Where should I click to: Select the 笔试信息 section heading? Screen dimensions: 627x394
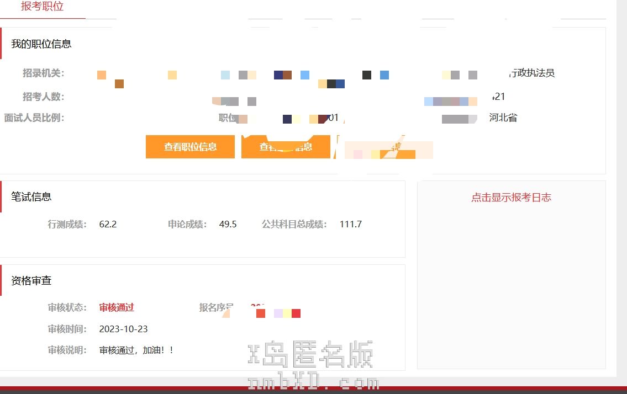[x=31, y=196]
